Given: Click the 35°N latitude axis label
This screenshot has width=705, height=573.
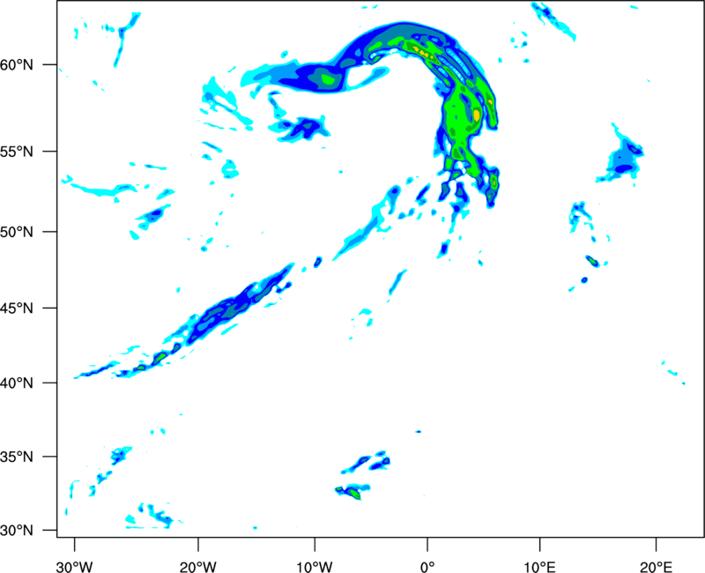Looking at the screenshot, I should point(17,457).
